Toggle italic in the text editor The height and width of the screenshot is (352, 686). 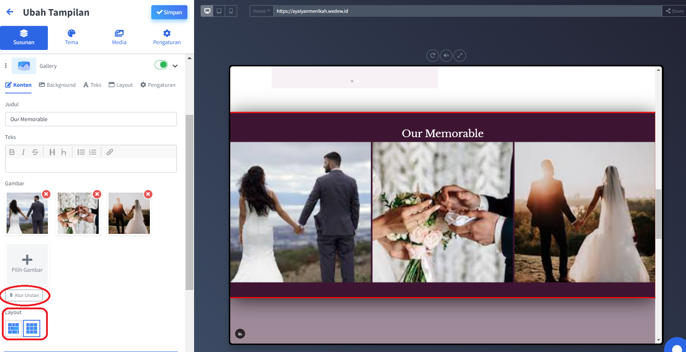click(23, 152)
